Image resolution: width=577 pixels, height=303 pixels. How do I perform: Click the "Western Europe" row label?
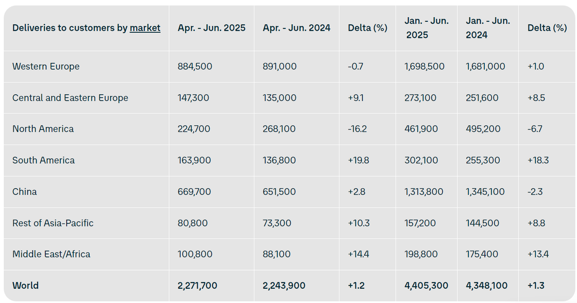pos(46,67)
